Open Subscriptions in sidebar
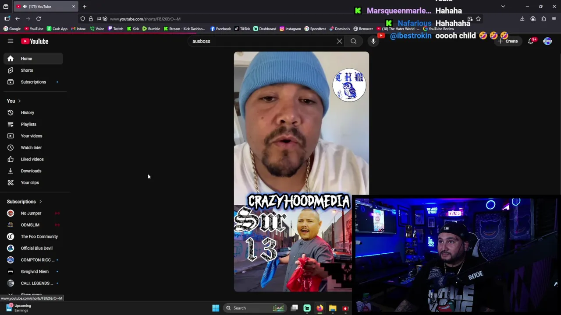The height and width of the screenshot is (315, 561). point(33,82)
